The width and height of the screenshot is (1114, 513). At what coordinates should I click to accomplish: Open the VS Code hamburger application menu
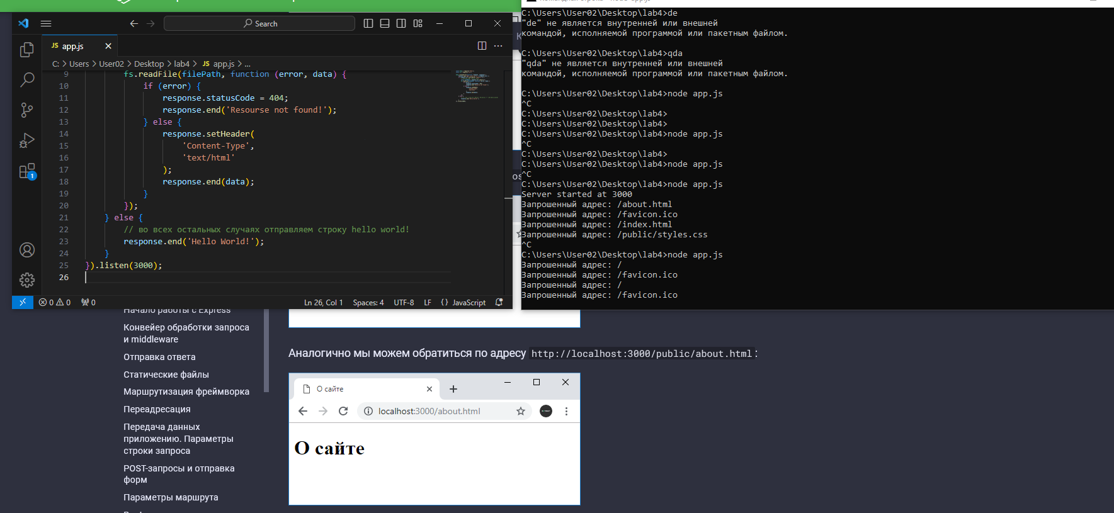pos(46,23)
